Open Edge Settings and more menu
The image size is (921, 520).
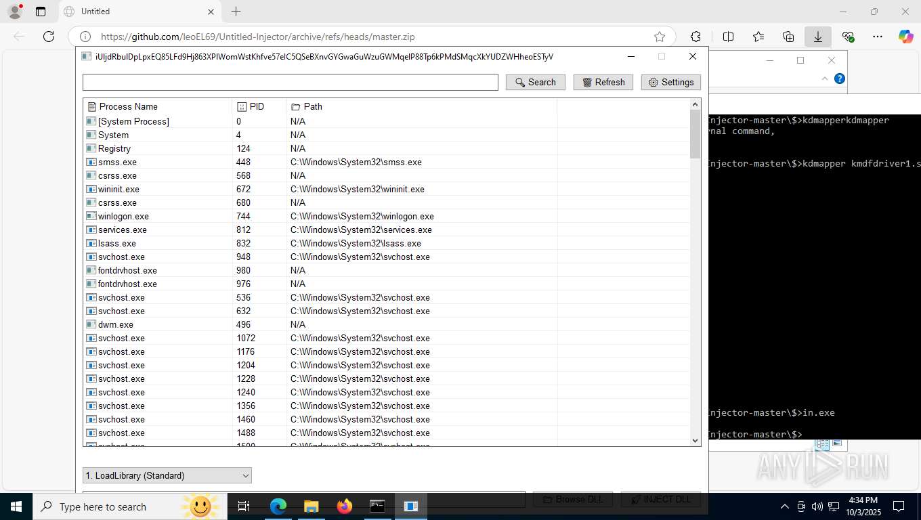(878, 37)
